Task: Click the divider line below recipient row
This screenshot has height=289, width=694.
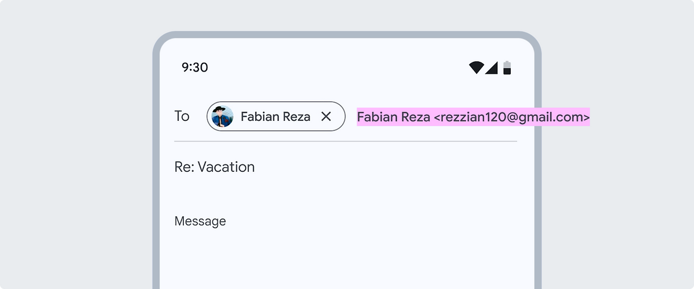Action: pos(345,141)
